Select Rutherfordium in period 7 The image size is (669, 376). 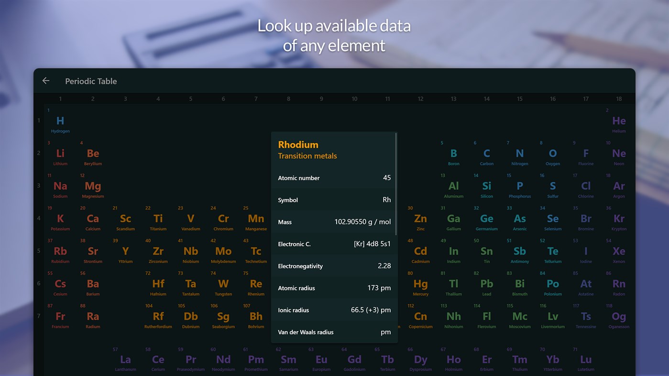point(158,317)
